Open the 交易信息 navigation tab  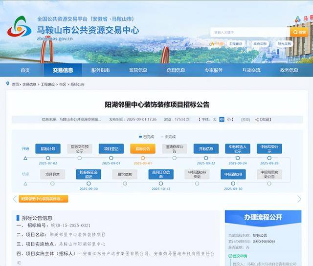click(63, 70)
